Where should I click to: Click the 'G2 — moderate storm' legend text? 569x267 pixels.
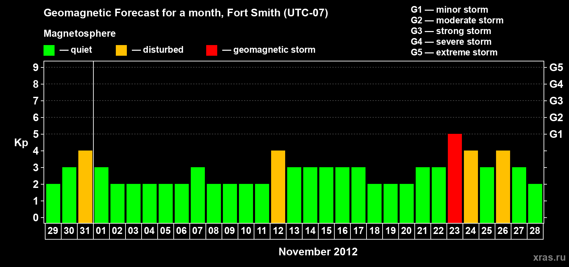pyautogui.click(x=457, y=20)
